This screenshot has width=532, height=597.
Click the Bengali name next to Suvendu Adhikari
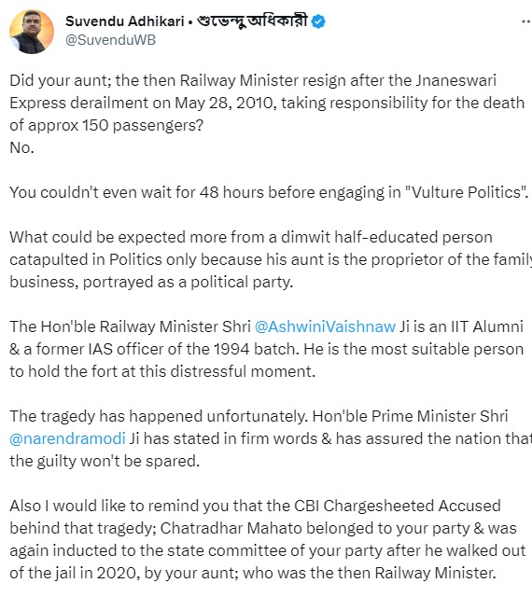(x=251, y=21)
